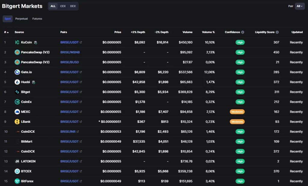
Task: Click the PancakeSwap logo in the BRISE/WBNB row
Action: pyautogui.click(x=17, y=52)
